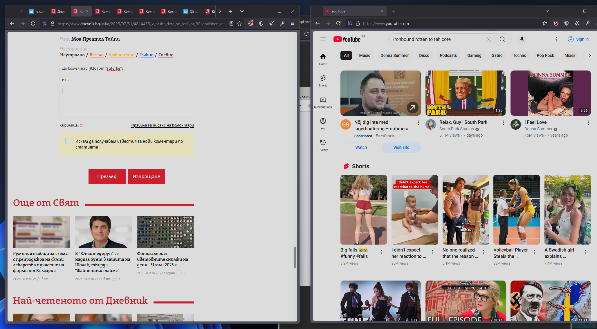Reload the dnevnik.bg page
The height and width of the screenshot is (329, 597).
point(33,23)
